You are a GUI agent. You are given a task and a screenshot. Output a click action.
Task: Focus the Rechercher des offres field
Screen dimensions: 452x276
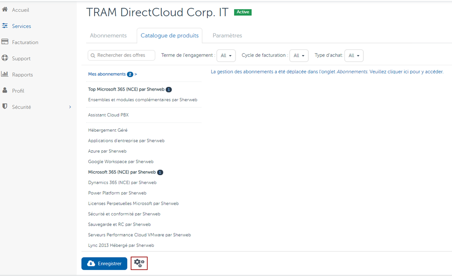click(121, 55)
